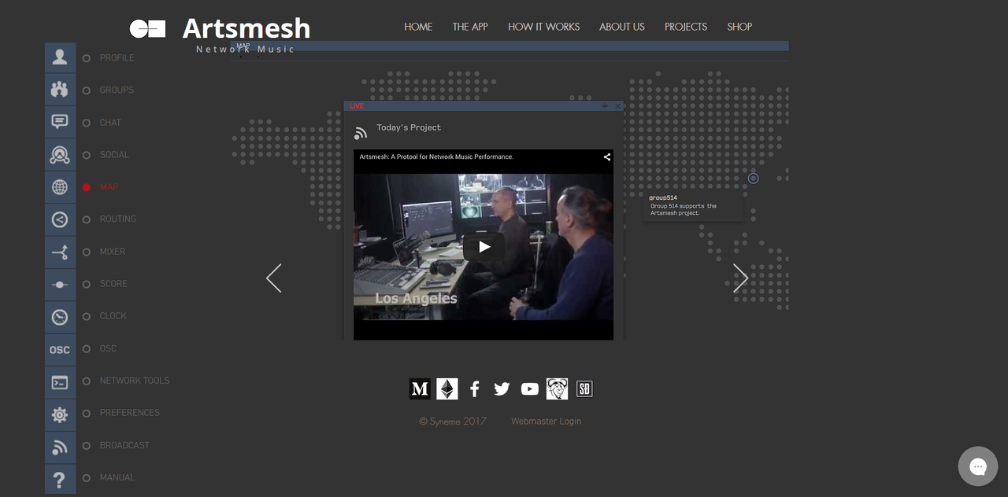This screenshot has width=1008, height=497.
Task: Click the video title 'Artsmesh: A Protool for Network Music Performance.'
Action: (436, 157)
